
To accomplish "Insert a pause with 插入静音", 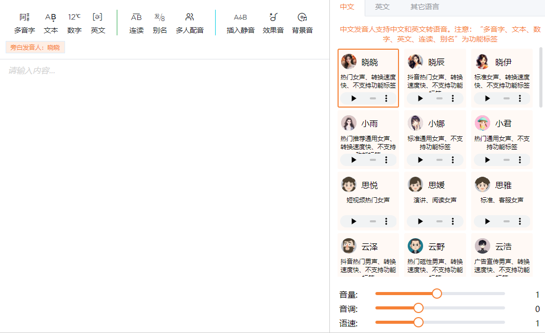I will pyautogui.click(x=240, y=17).
